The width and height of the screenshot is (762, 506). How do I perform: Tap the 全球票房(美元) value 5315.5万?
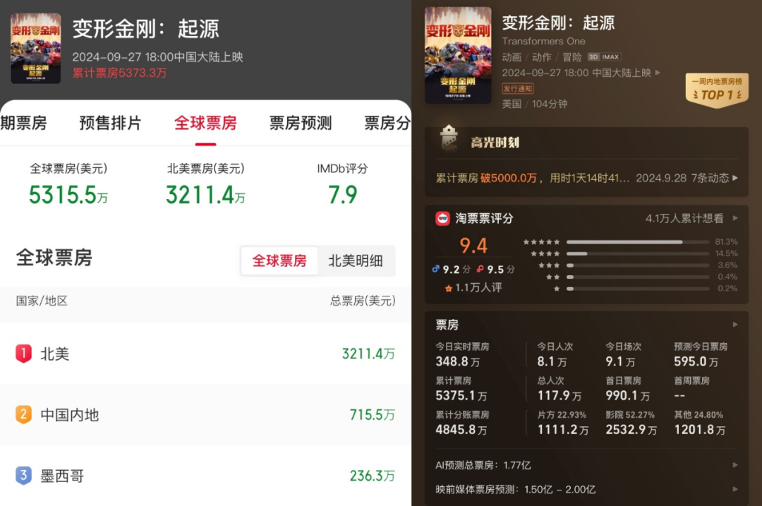point(68,195)
